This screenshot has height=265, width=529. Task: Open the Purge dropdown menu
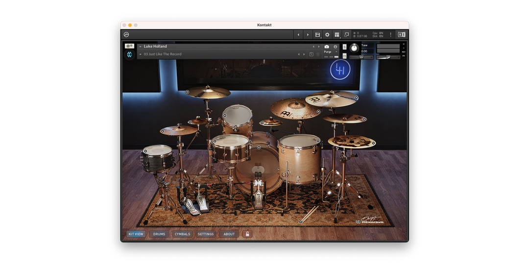click(329, 52)
